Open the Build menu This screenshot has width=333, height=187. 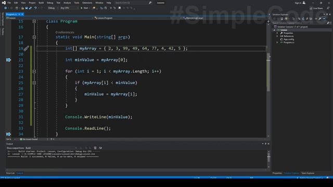(41, 3)
